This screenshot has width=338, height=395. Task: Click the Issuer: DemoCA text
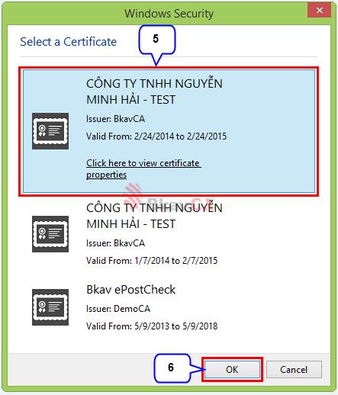pyautogui.click(x=118, y=309)
